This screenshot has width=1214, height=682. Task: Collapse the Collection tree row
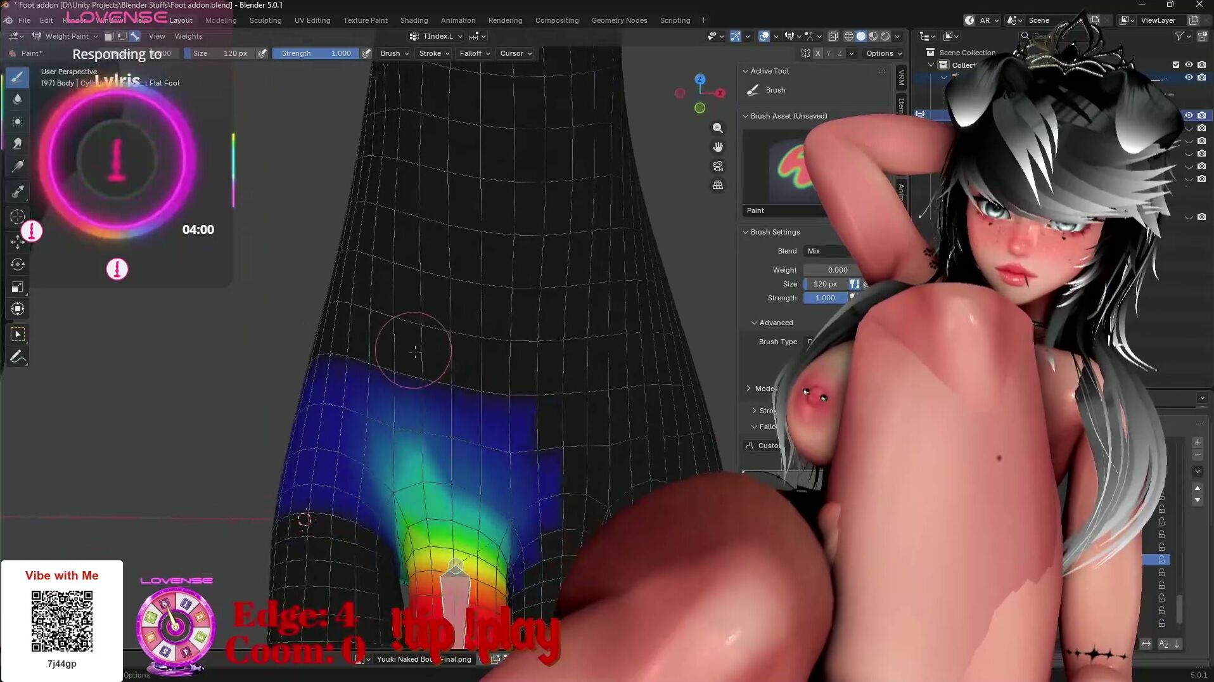[931, 65]
